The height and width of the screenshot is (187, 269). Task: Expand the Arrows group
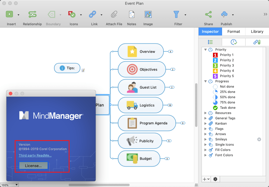205,134
